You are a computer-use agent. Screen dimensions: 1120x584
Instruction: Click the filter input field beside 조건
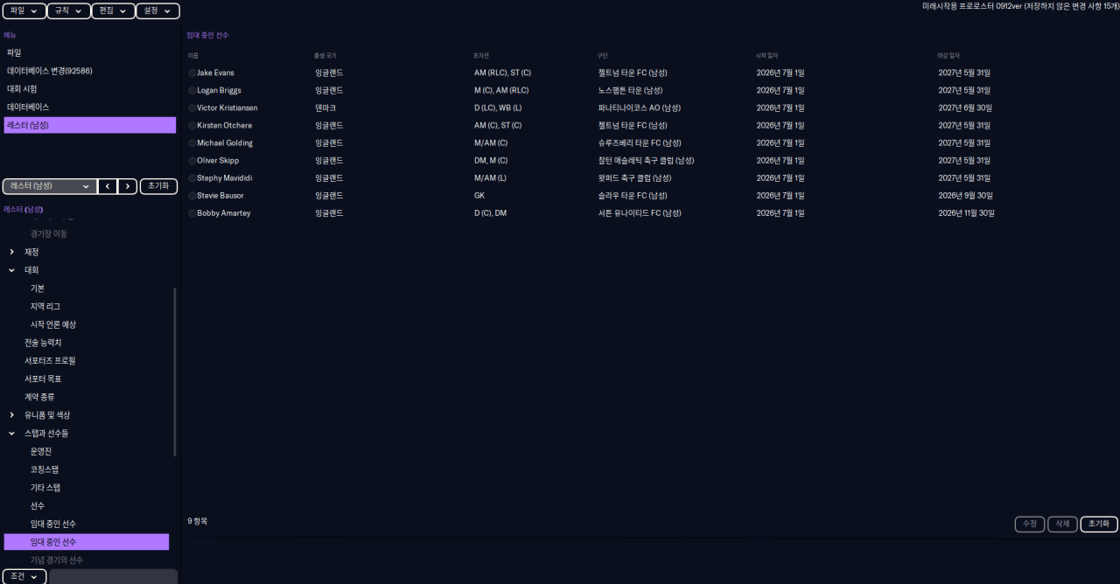[113, 577]
